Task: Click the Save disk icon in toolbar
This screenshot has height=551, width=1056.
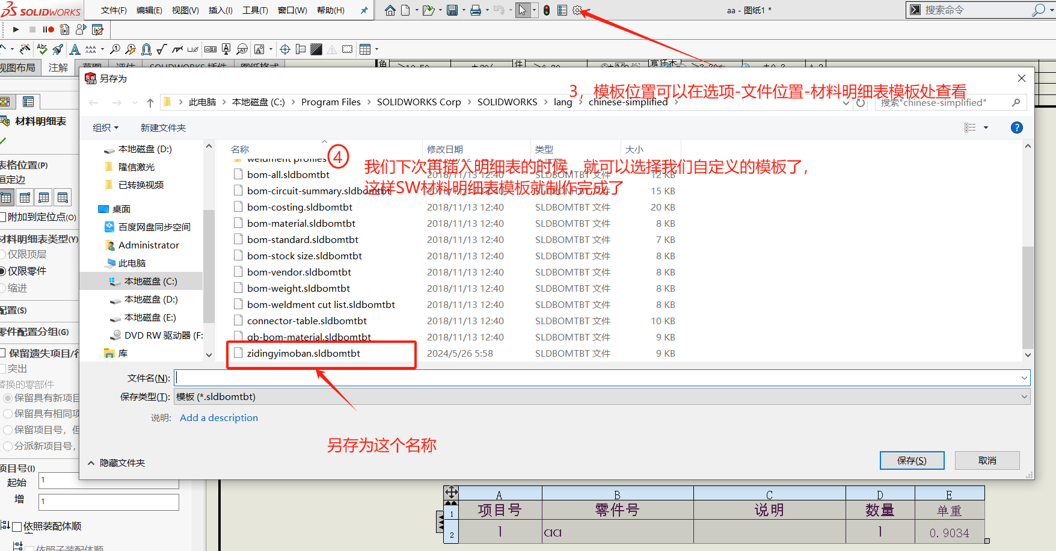Action: click(452, 10)
